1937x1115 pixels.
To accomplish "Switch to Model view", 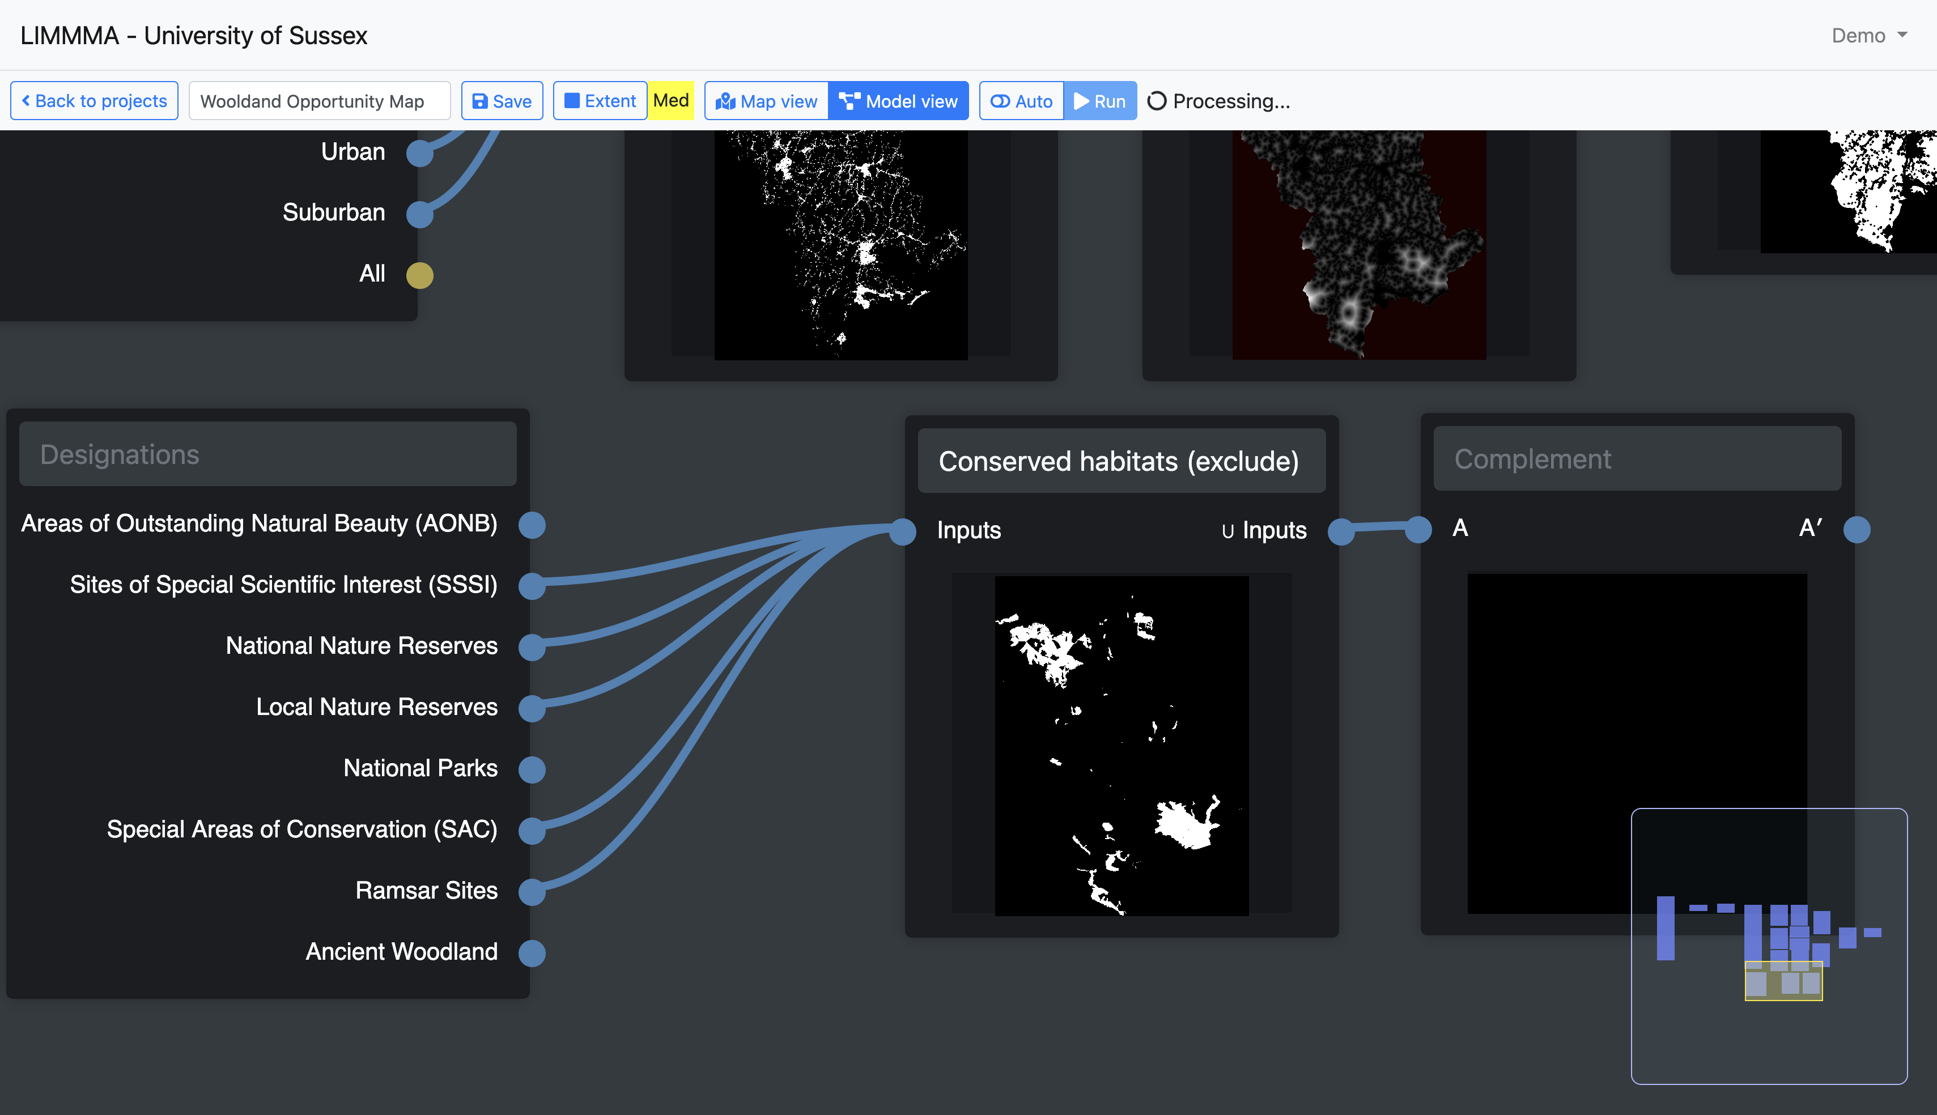I will (898, 101).
